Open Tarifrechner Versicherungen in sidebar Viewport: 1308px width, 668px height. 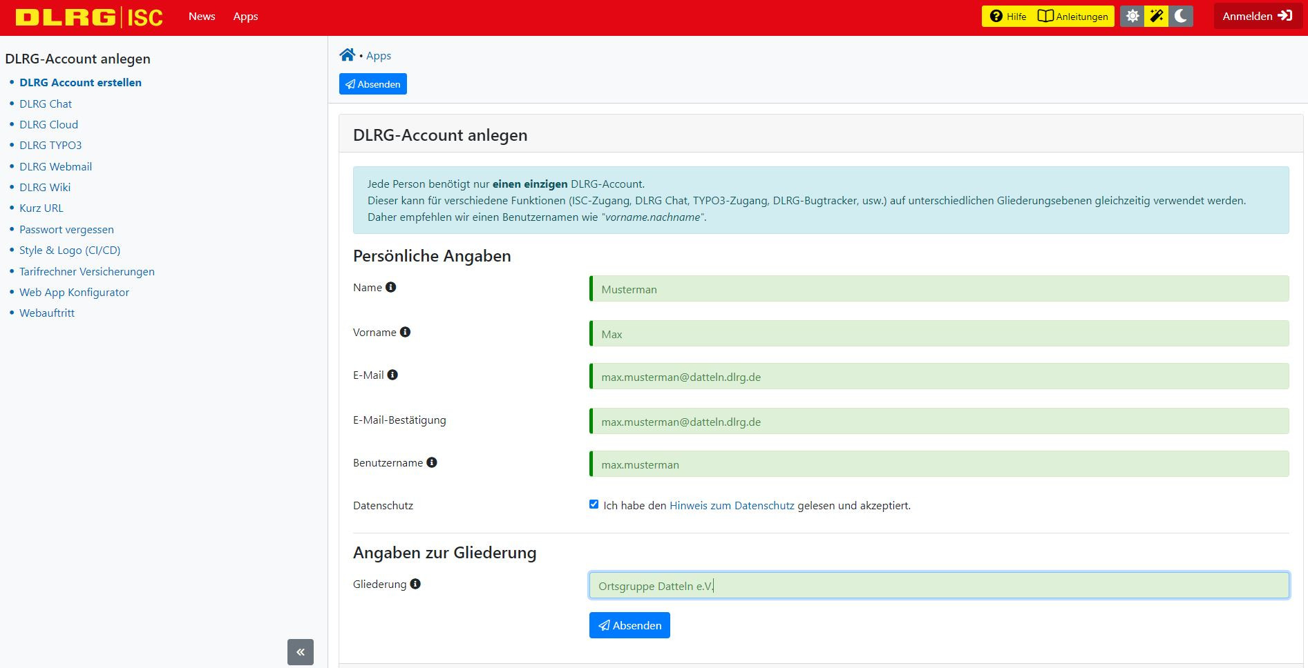(87, 271)
